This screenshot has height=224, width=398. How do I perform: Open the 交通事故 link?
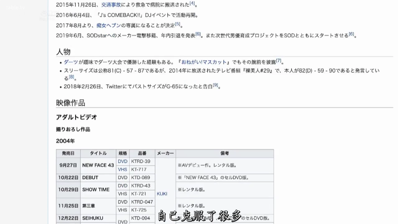111,5
